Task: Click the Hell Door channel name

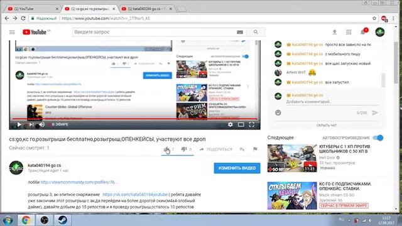Action: tap(327, 158)
